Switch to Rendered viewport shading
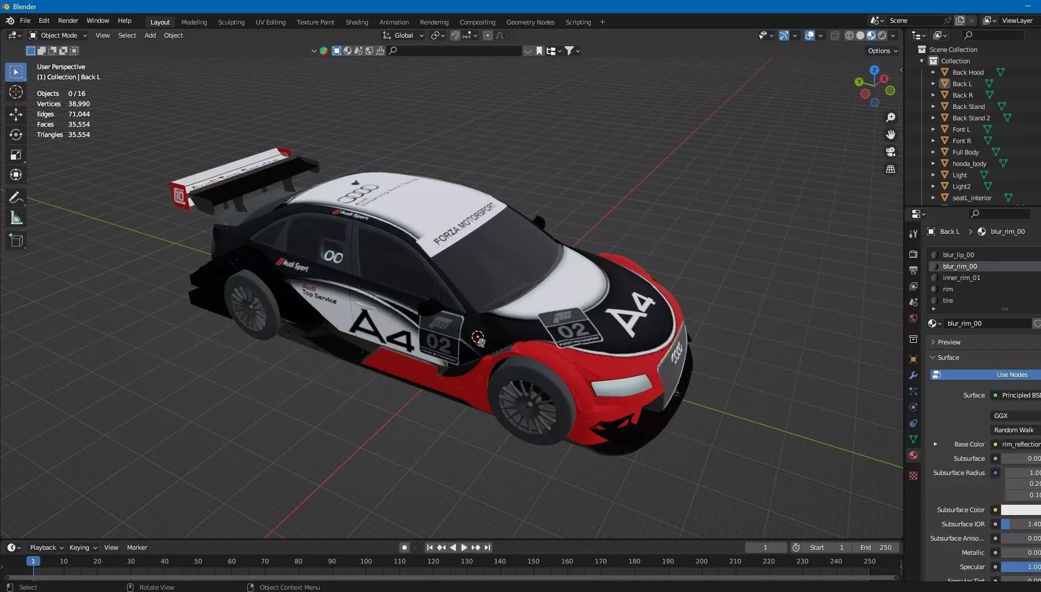The image size is (1041, 592). pos(882,35)
